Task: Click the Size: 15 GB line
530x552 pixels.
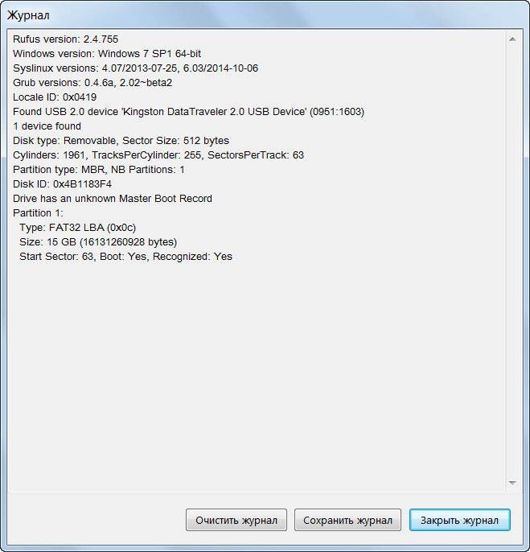Action: [98, 242]
